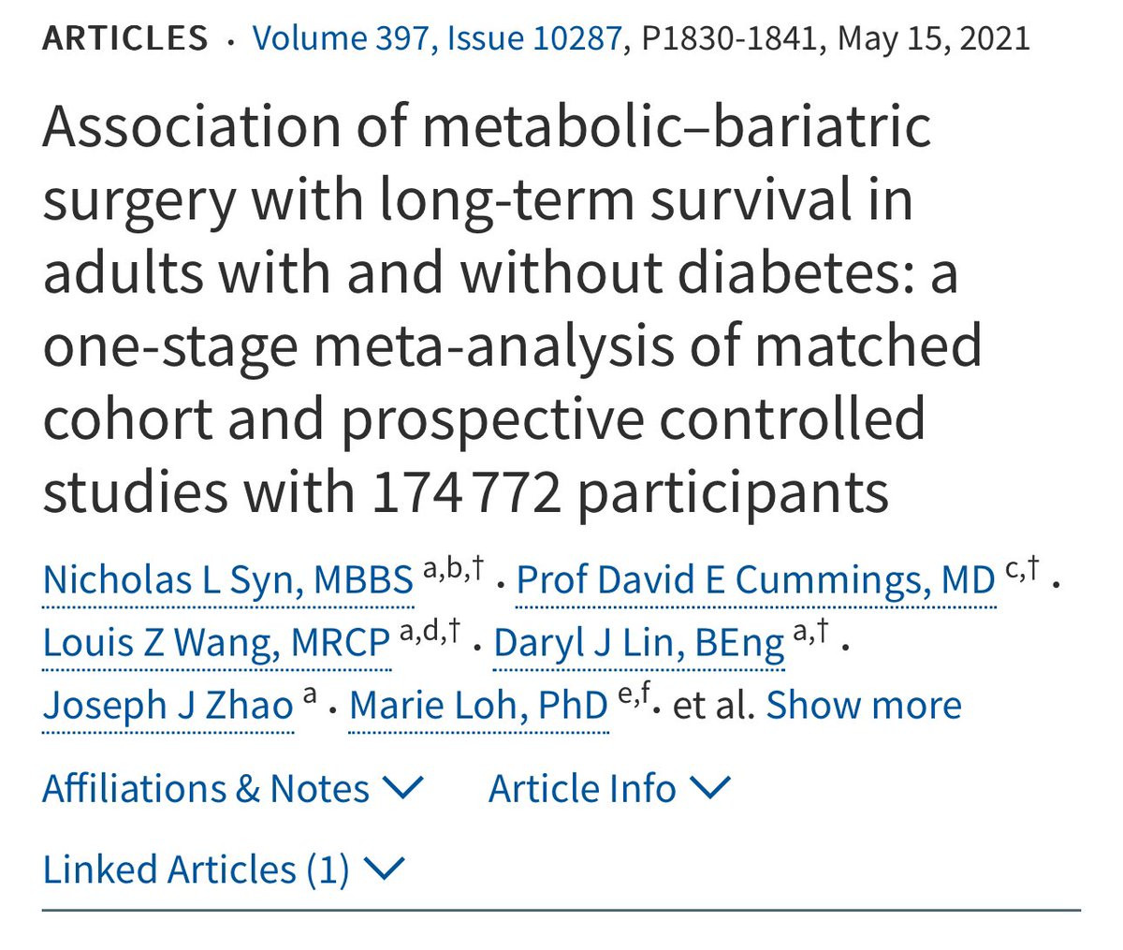This screenshot has width=1123, height=950.
Task: Expand Linked Articles (1) list
Action: click(x=197, y=870)
